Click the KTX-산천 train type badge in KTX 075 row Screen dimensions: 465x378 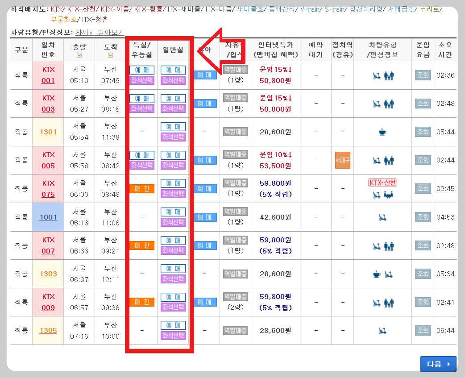[x=382, y=182]
